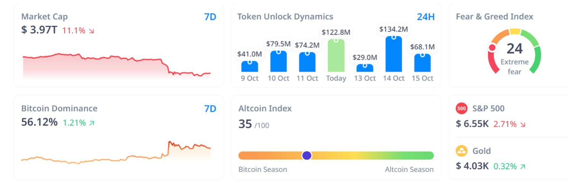568x186 pixels.
Task: Open the Token Unlock Dynamics heading
Action: point(285,17)
